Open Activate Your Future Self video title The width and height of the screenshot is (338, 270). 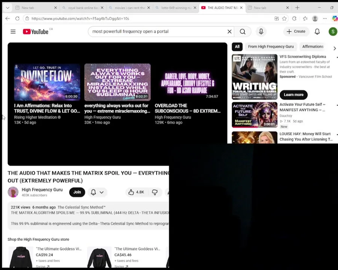pyautogui.click(x=303, y=107)
